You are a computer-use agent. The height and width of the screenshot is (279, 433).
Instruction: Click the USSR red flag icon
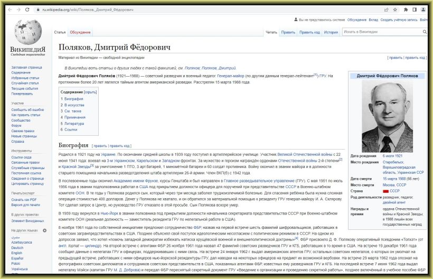coord(385,191)
